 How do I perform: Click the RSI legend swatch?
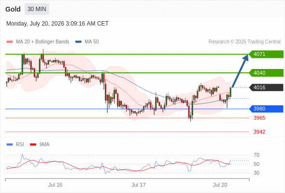pos(10,145)
